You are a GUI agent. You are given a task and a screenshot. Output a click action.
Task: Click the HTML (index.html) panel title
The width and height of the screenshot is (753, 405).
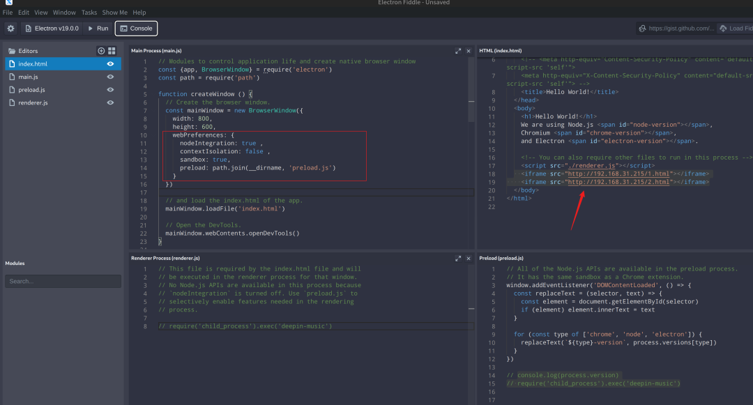pyautogui.click(x=501, y=51)
